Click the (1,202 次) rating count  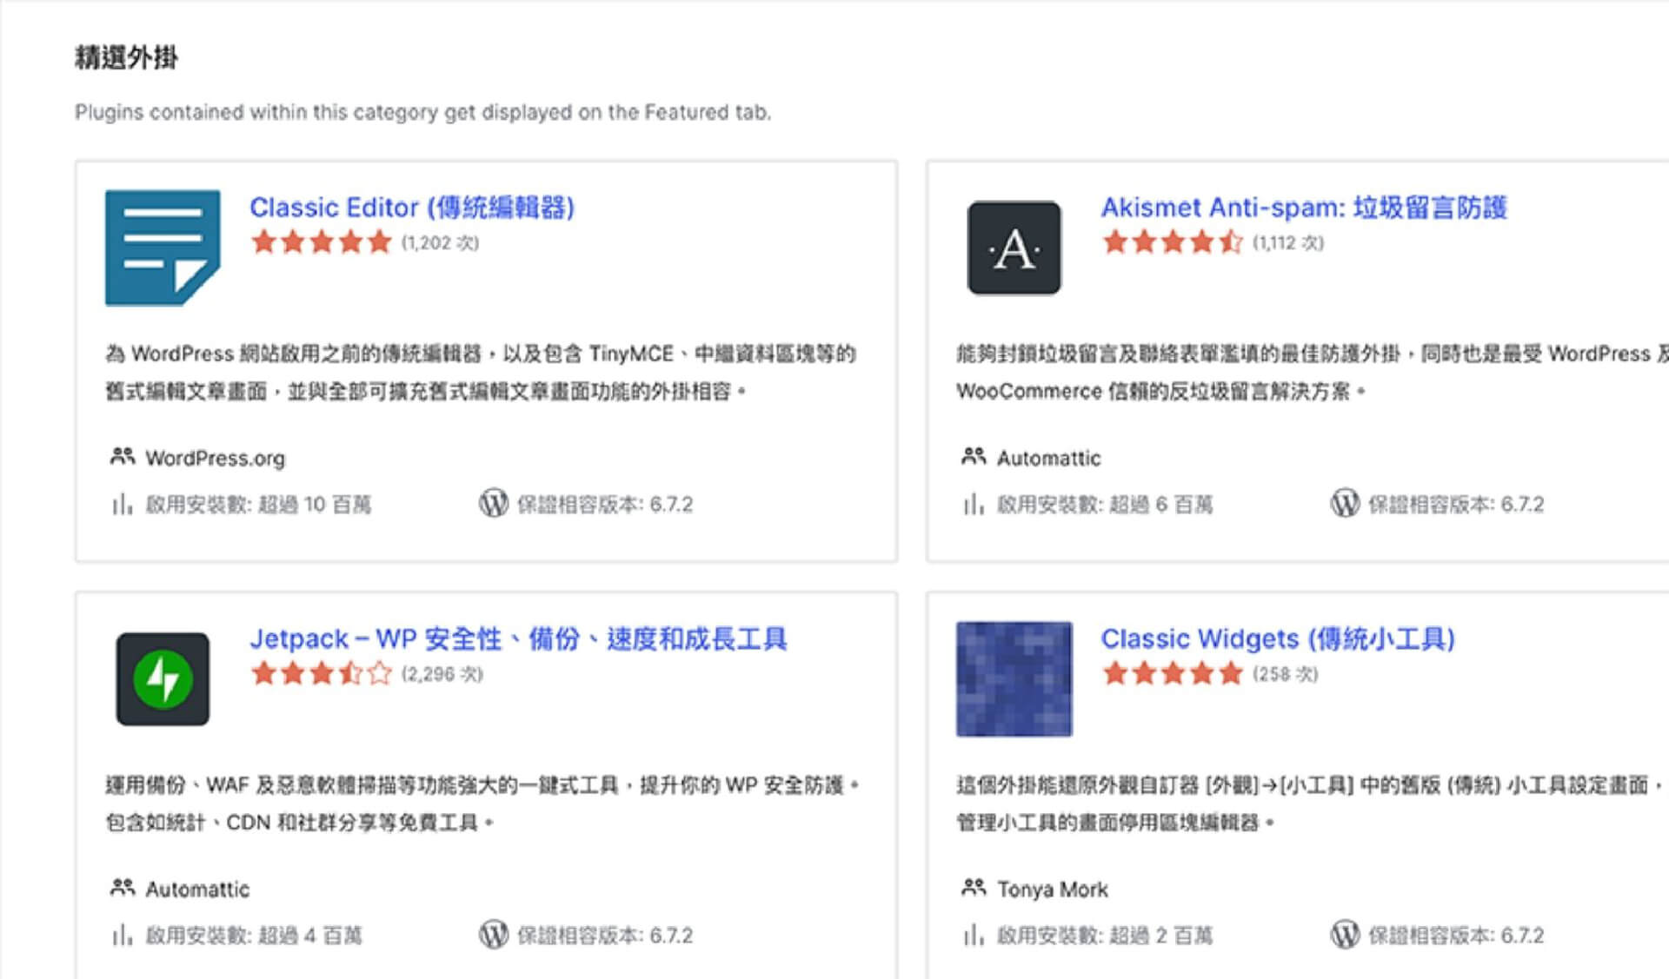pyautogui.click(x=440, y=242)
